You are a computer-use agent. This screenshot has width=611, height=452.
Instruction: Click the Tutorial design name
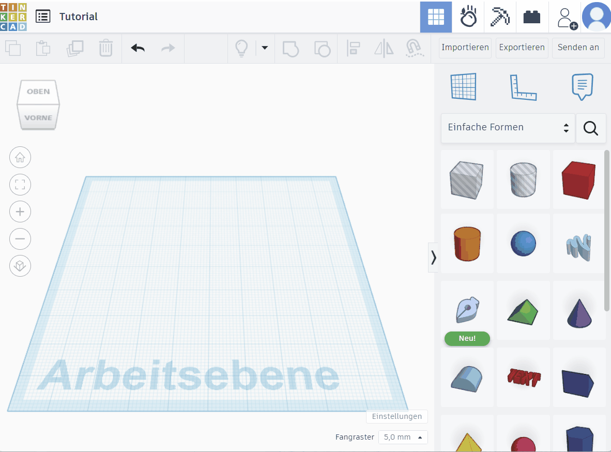(79, 17)
